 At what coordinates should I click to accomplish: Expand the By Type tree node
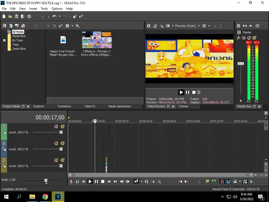pos(4,40)
